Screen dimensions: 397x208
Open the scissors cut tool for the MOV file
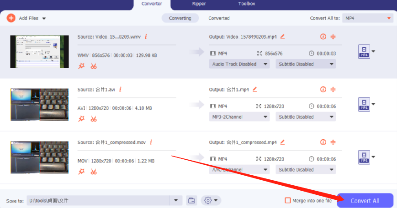click(94, 172)
